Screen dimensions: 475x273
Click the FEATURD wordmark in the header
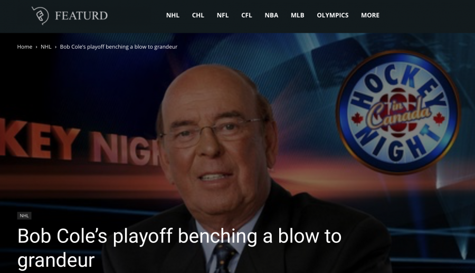point(81,15)
